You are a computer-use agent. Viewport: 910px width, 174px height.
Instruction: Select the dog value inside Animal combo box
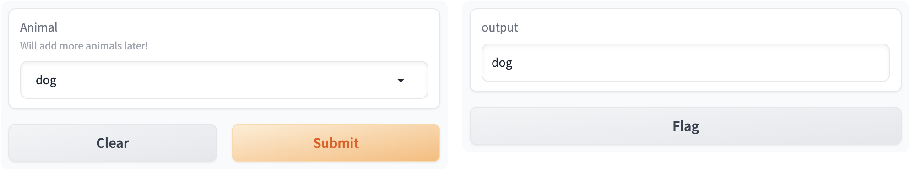46,81
